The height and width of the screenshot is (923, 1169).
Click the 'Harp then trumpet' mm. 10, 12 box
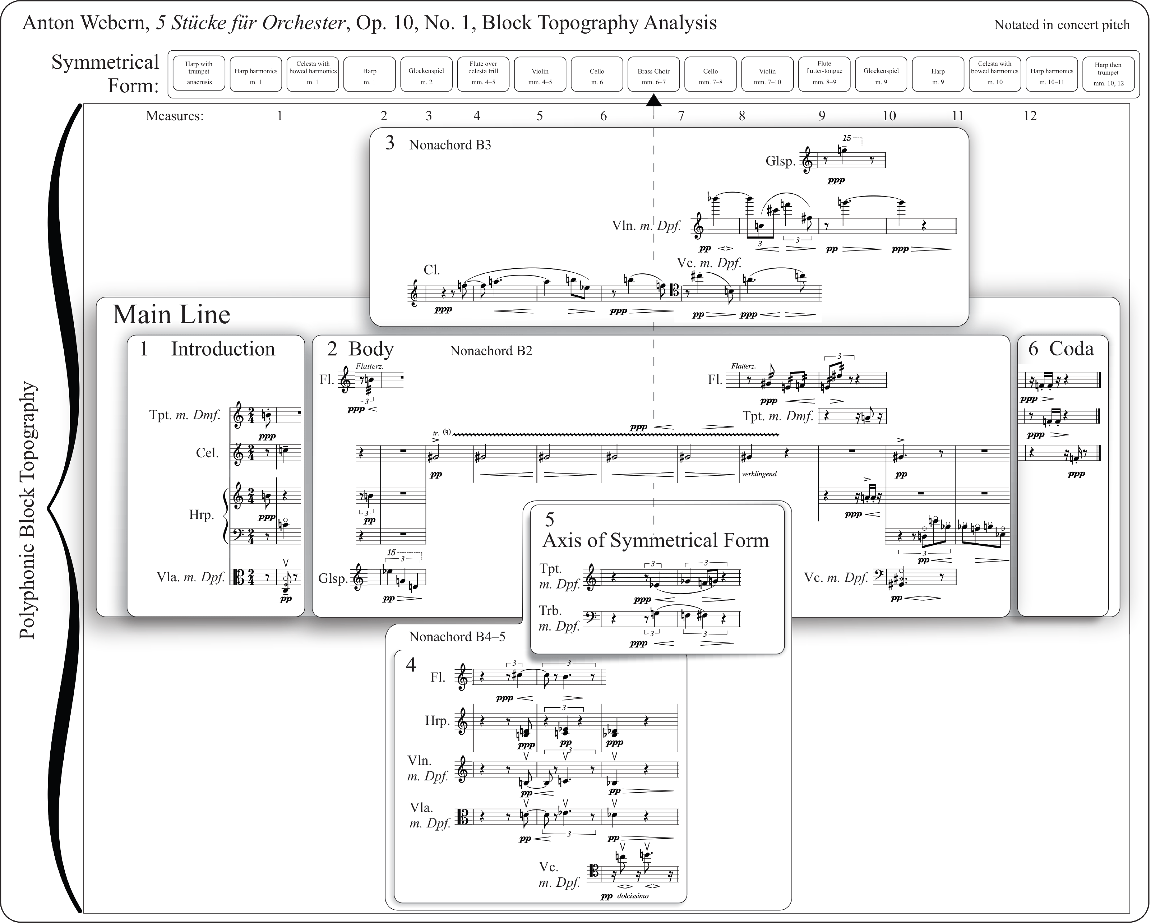tap(1108, 74)
